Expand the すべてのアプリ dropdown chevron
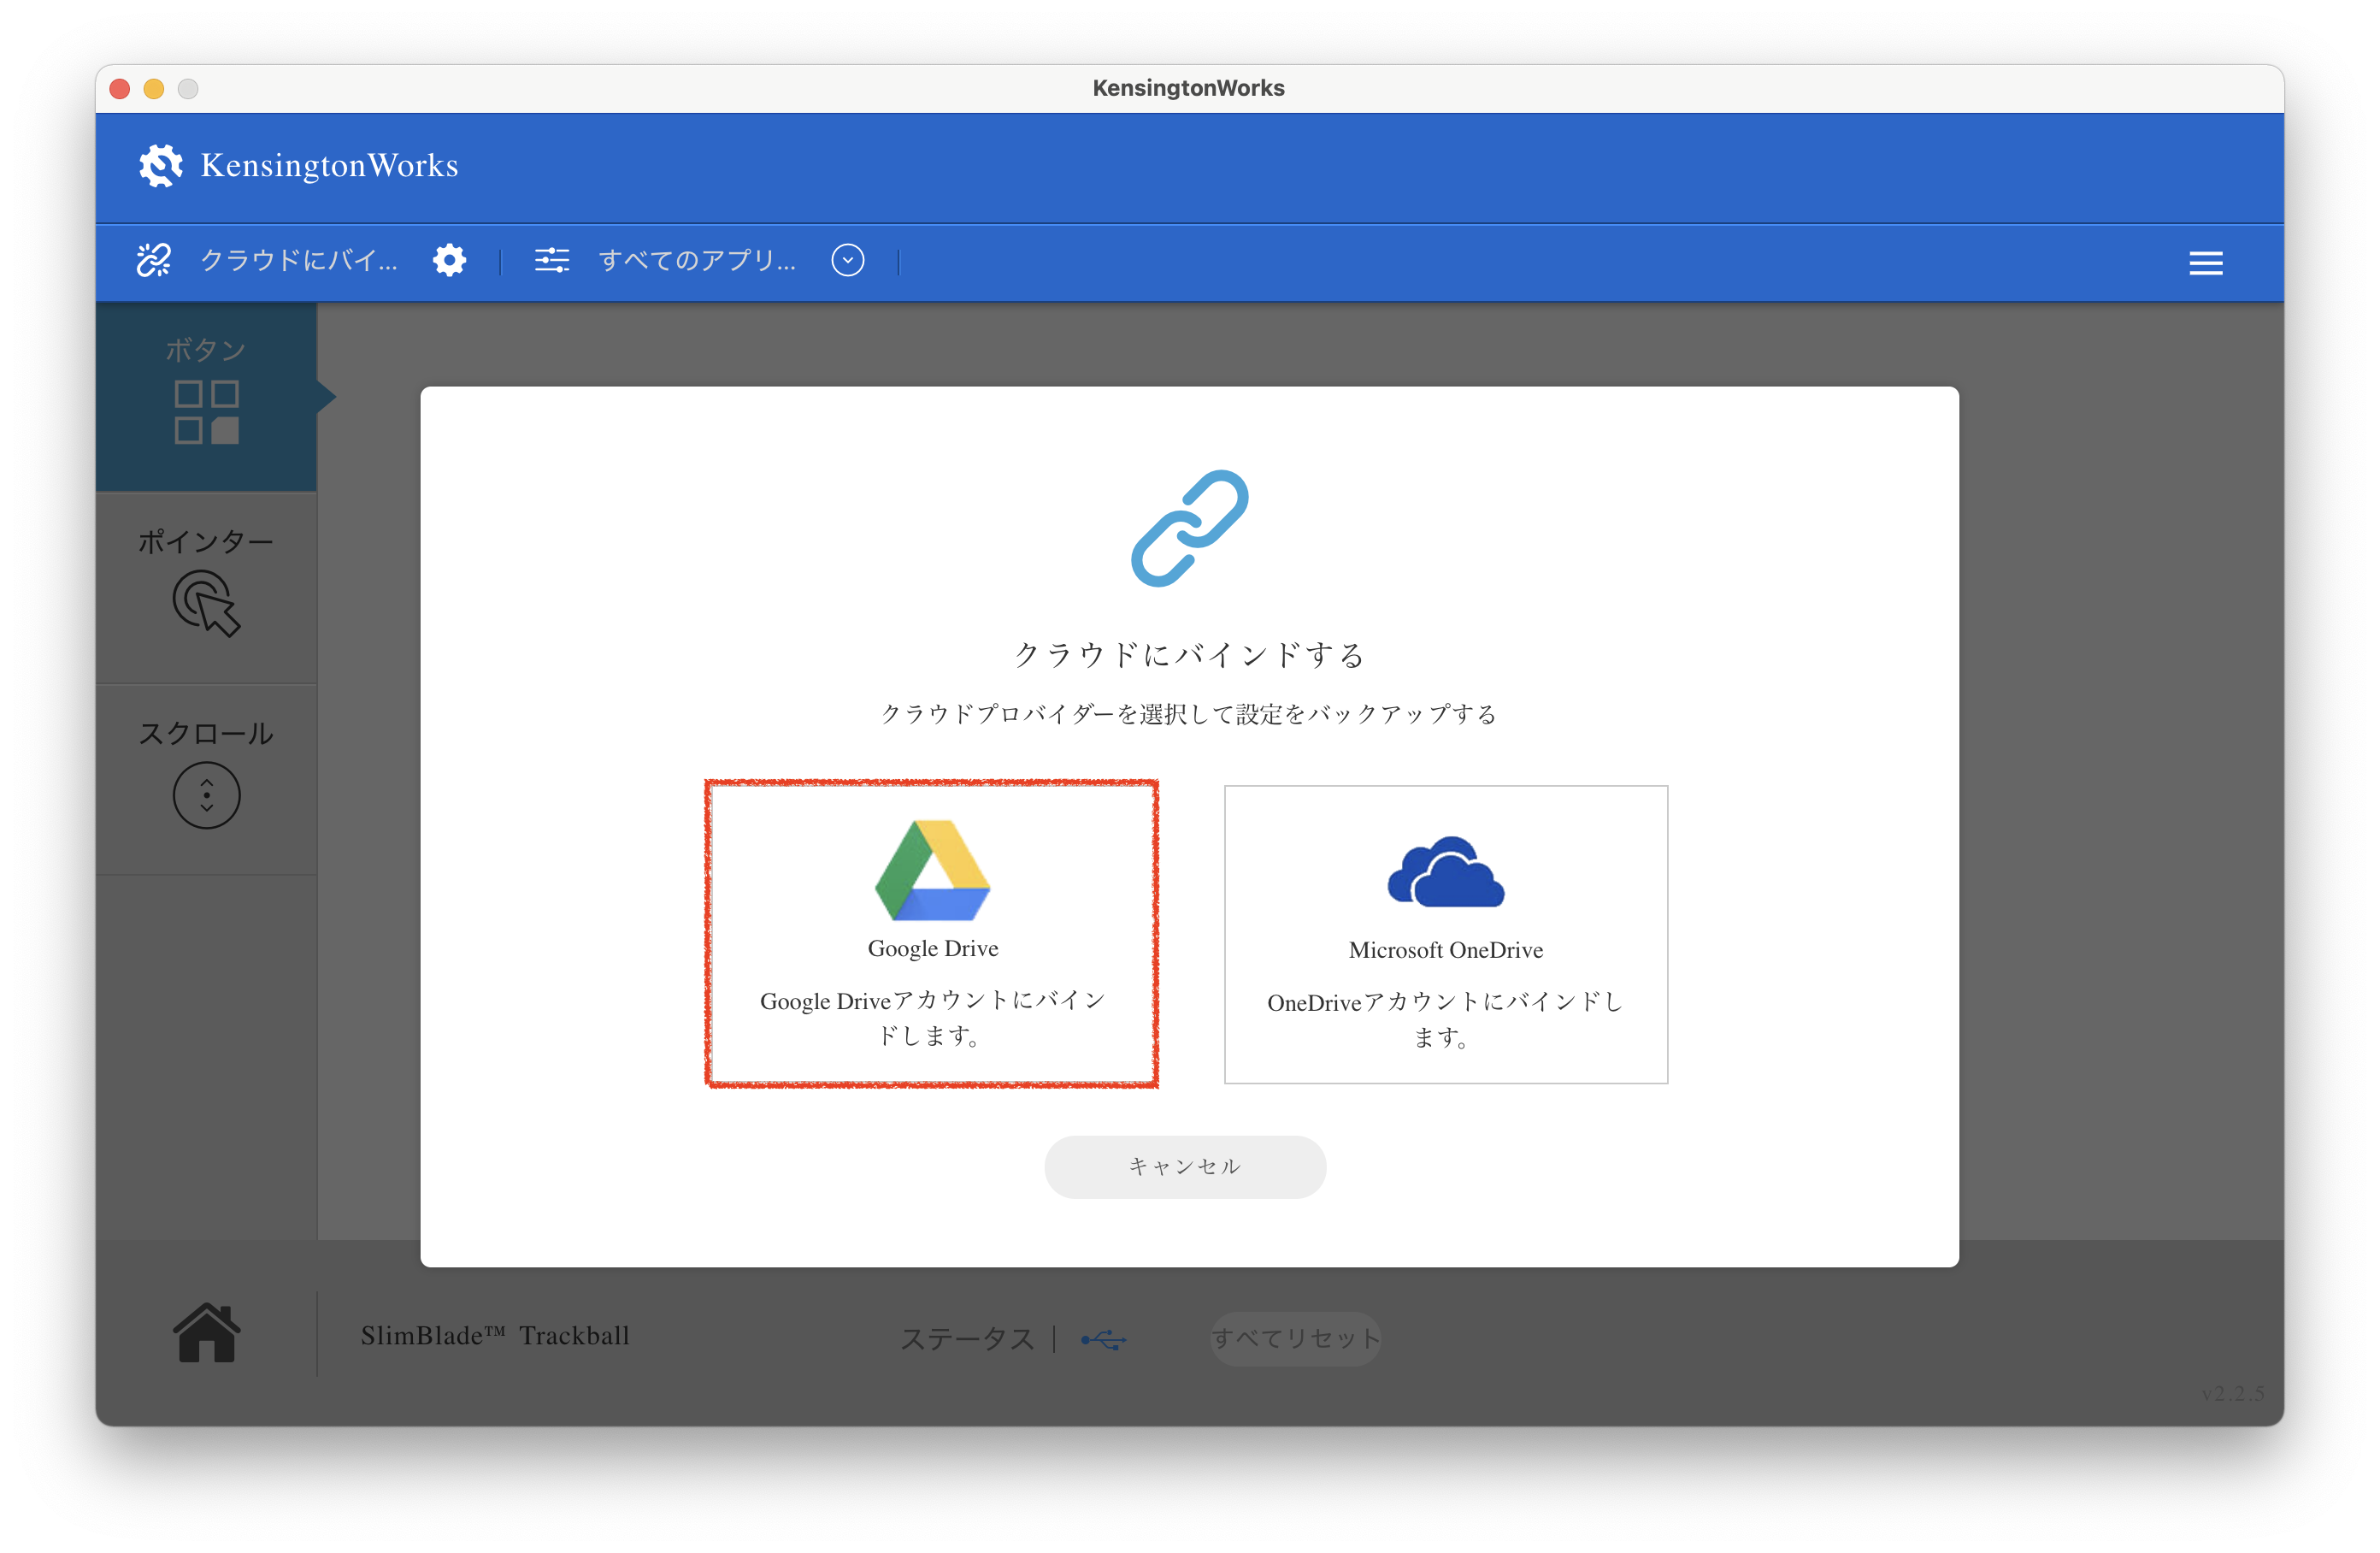The image size is (2380, 1553). pyautogui.click(x=847, y=260)
